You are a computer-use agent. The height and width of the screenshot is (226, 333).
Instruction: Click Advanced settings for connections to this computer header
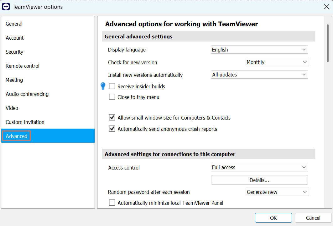209,154
